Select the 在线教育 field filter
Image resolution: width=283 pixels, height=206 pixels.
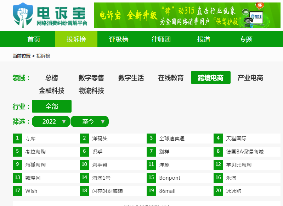click(x=171, y=78)
